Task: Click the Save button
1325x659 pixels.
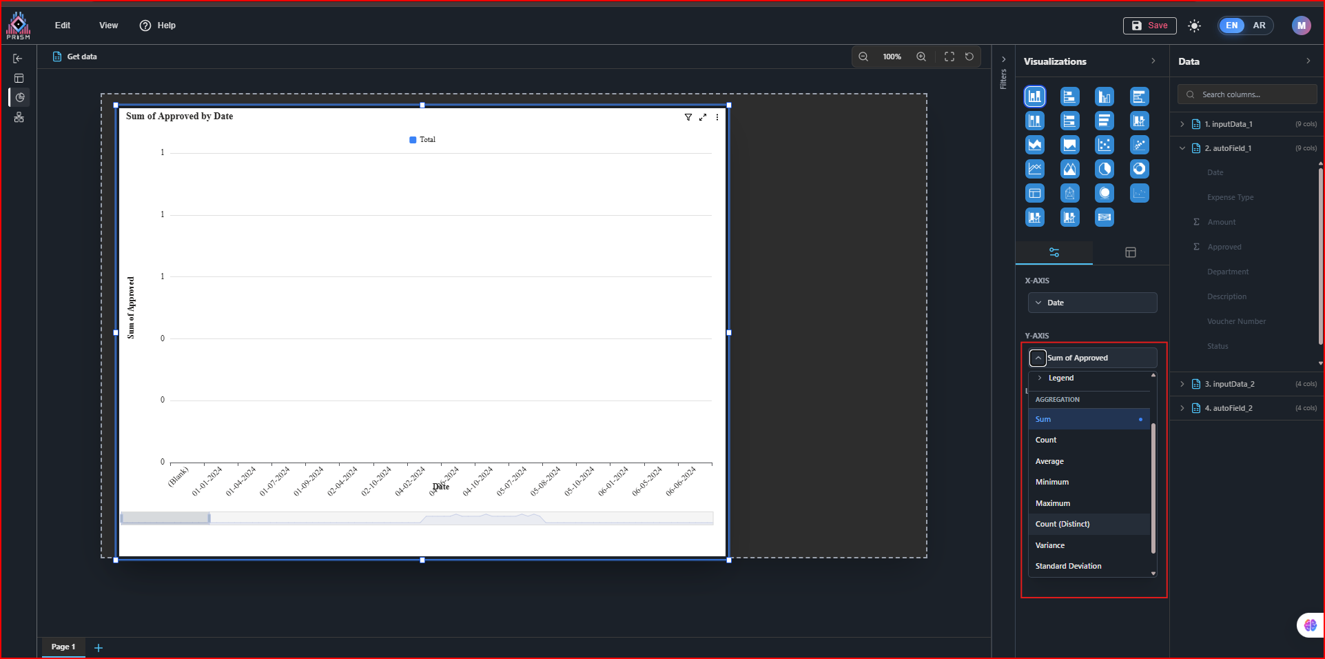Action: tap(1149, 26)
